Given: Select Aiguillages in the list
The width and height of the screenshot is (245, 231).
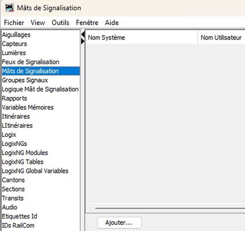Looking at the screenshot, I should pyautogui.click(x=16, y=35).
